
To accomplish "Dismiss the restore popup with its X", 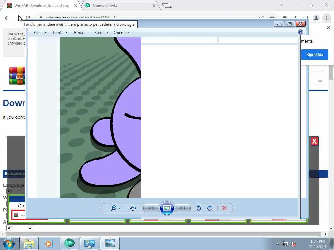I will [x=328, y=28].
